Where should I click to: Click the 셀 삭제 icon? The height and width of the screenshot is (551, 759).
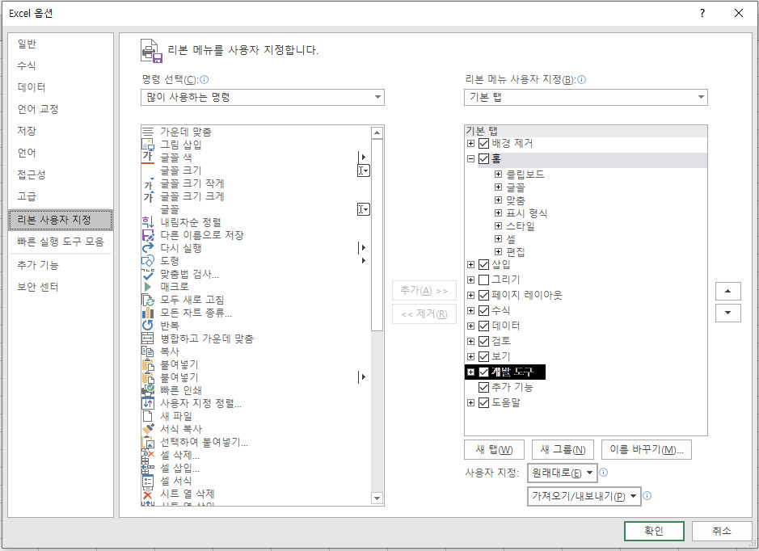148,455
